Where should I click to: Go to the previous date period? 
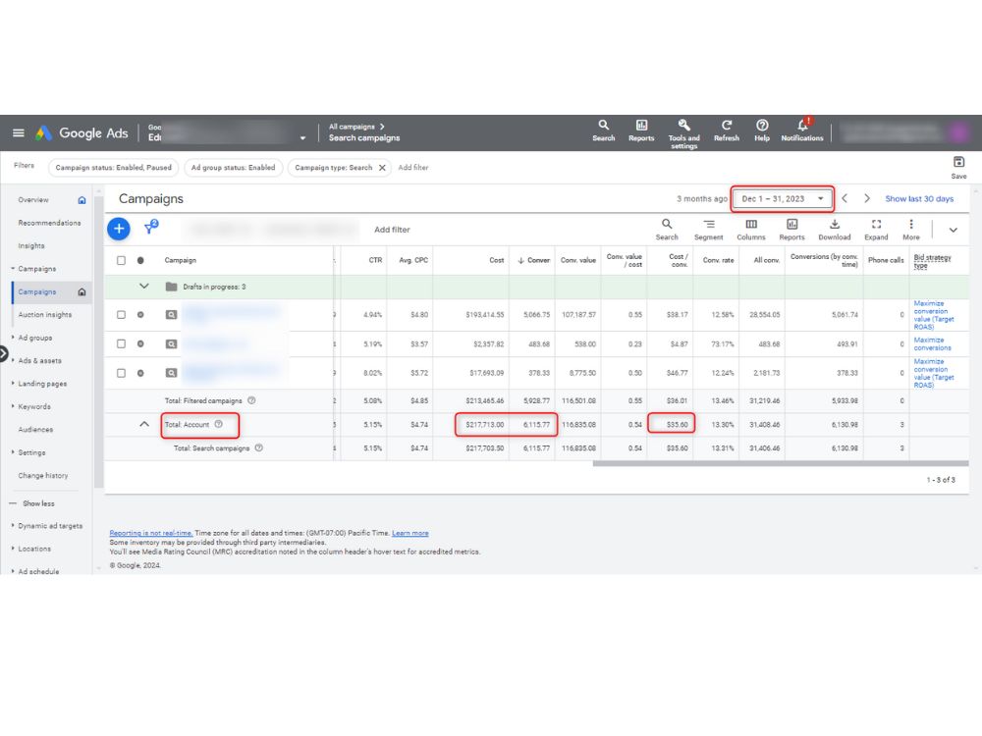[845, 198]
